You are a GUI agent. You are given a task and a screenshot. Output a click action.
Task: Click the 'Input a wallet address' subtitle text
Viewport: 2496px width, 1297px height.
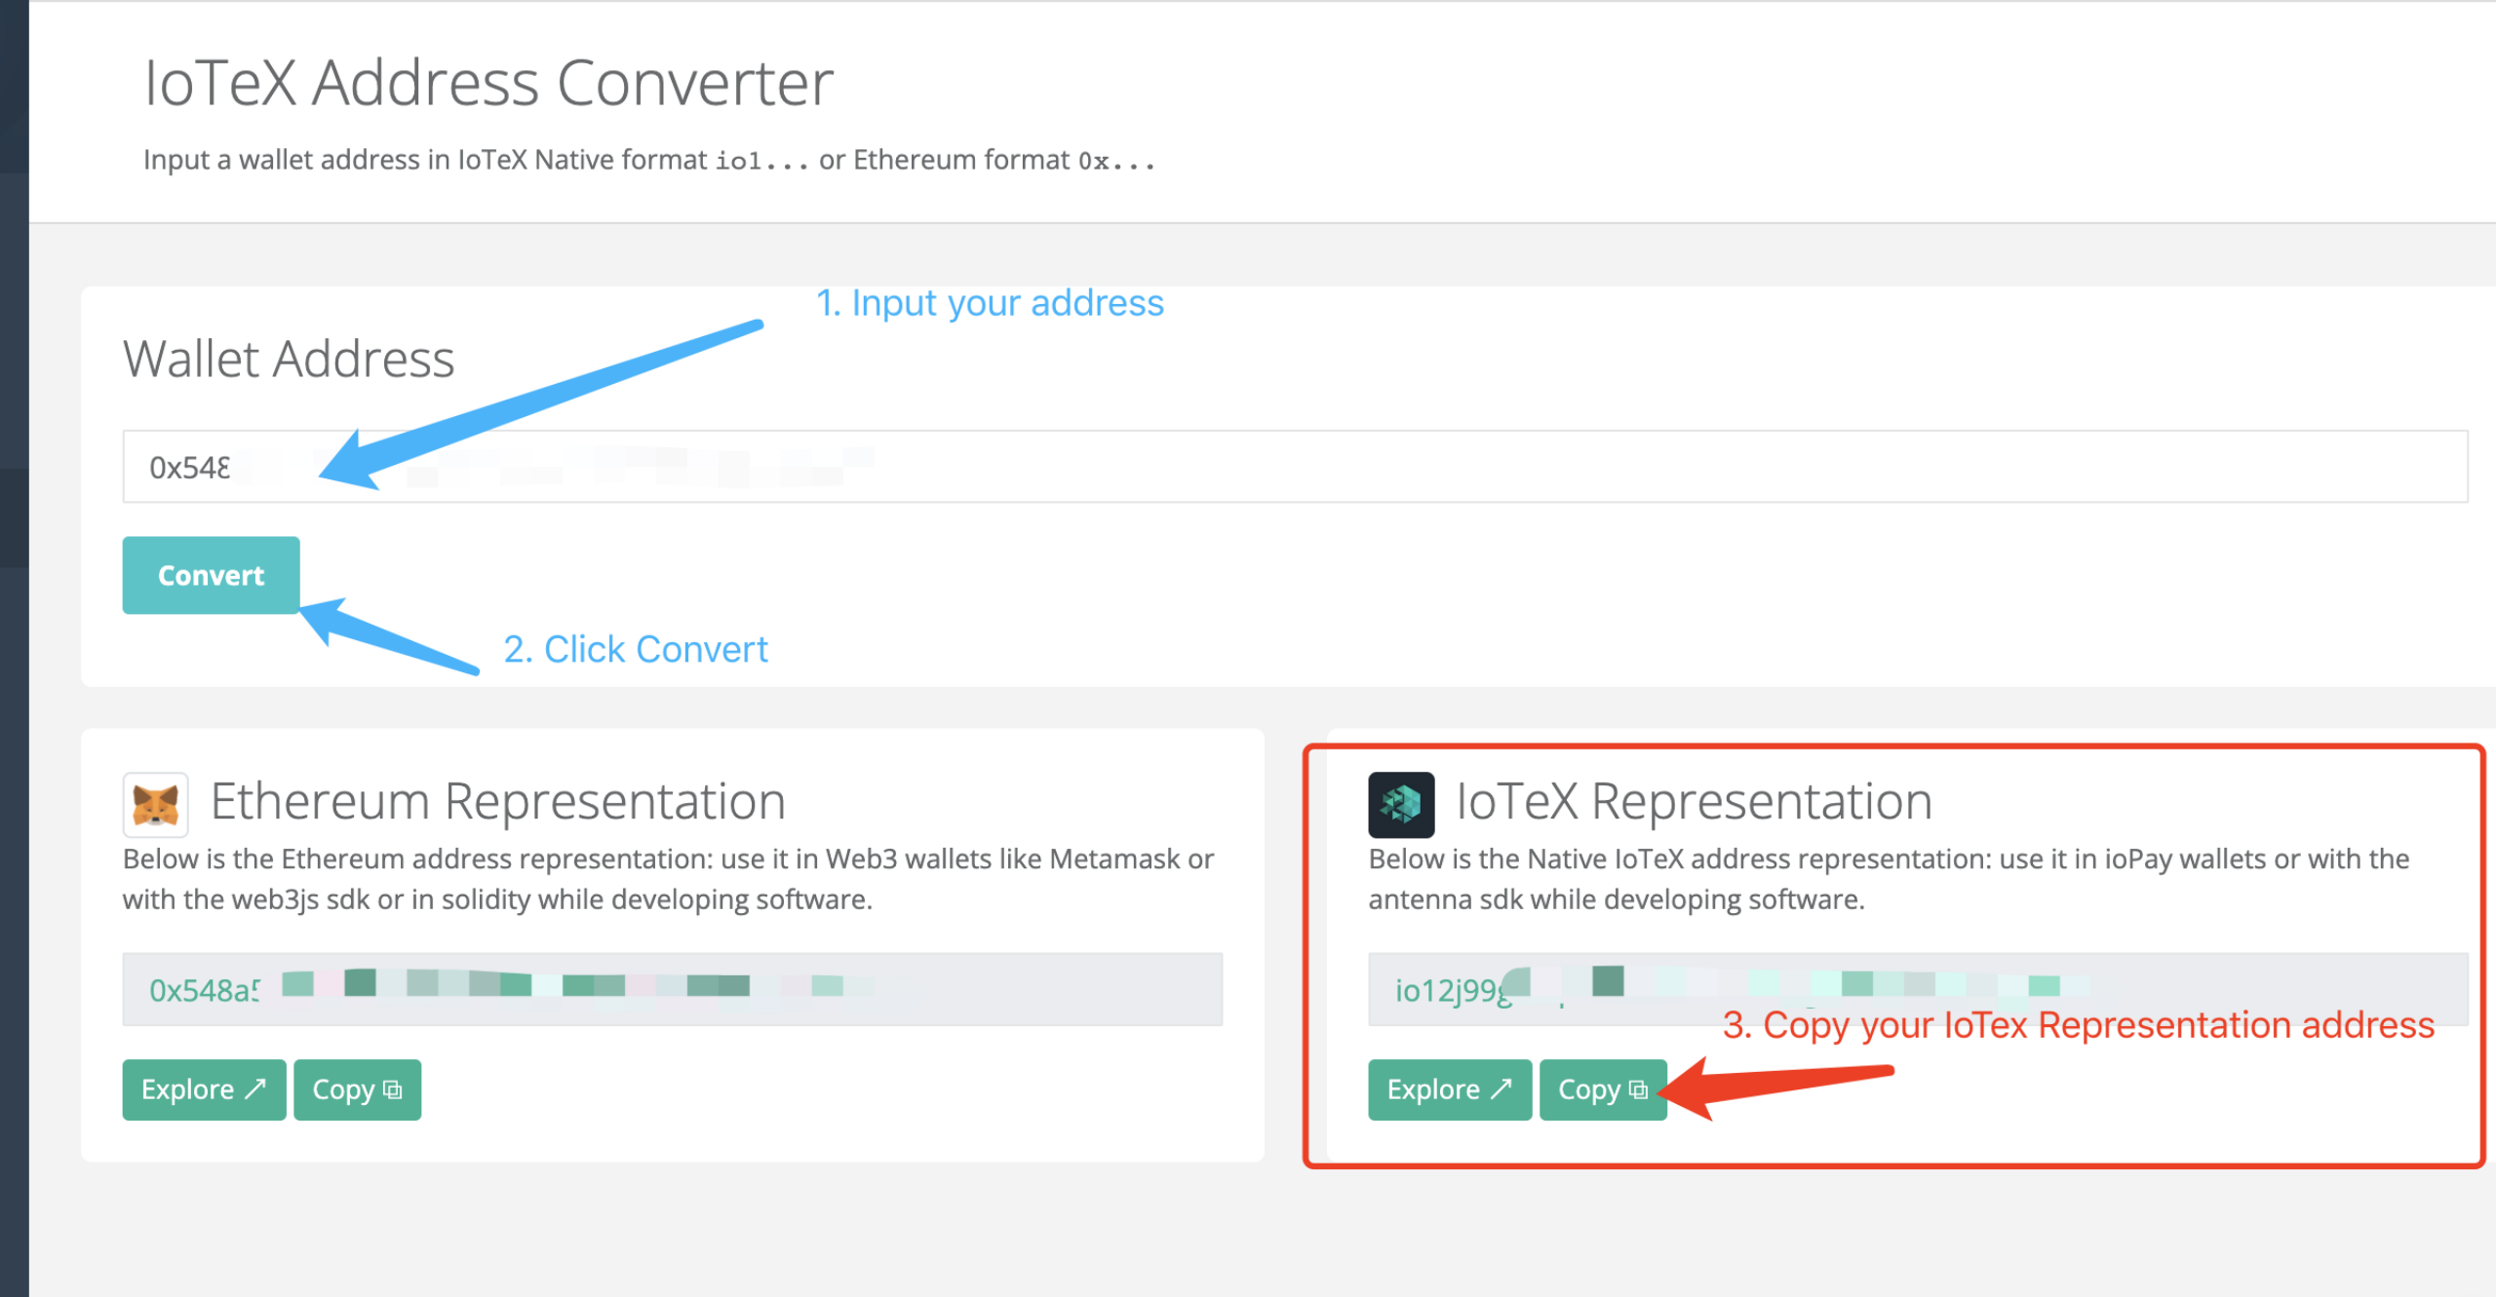click(649, 160)
